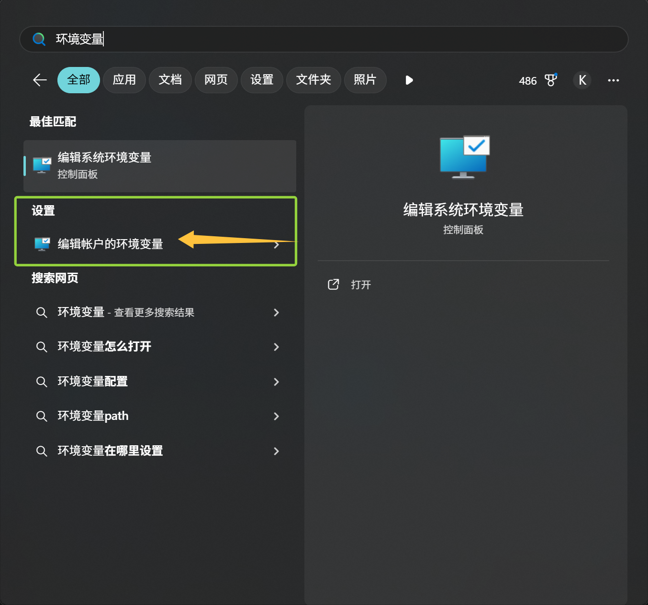Switch to the 设置 tab
This screenshot has height=605, width=648.
(x=262, y=80)
